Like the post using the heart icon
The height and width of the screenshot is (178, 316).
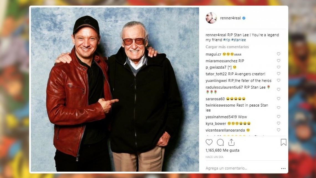(x=209, y=142)
